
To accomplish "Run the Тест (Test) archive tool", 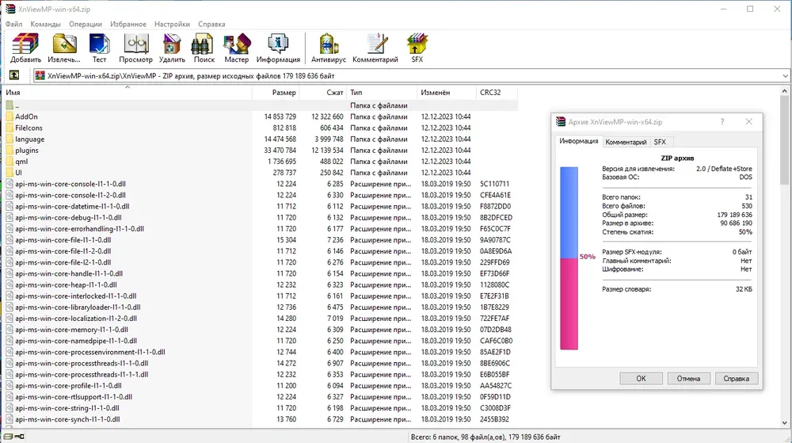I will (x=99, y=44).
